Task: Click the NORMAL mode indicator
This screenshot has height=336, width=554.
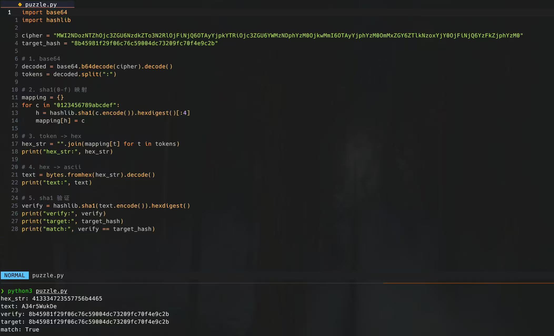Action: click(14, 275)
